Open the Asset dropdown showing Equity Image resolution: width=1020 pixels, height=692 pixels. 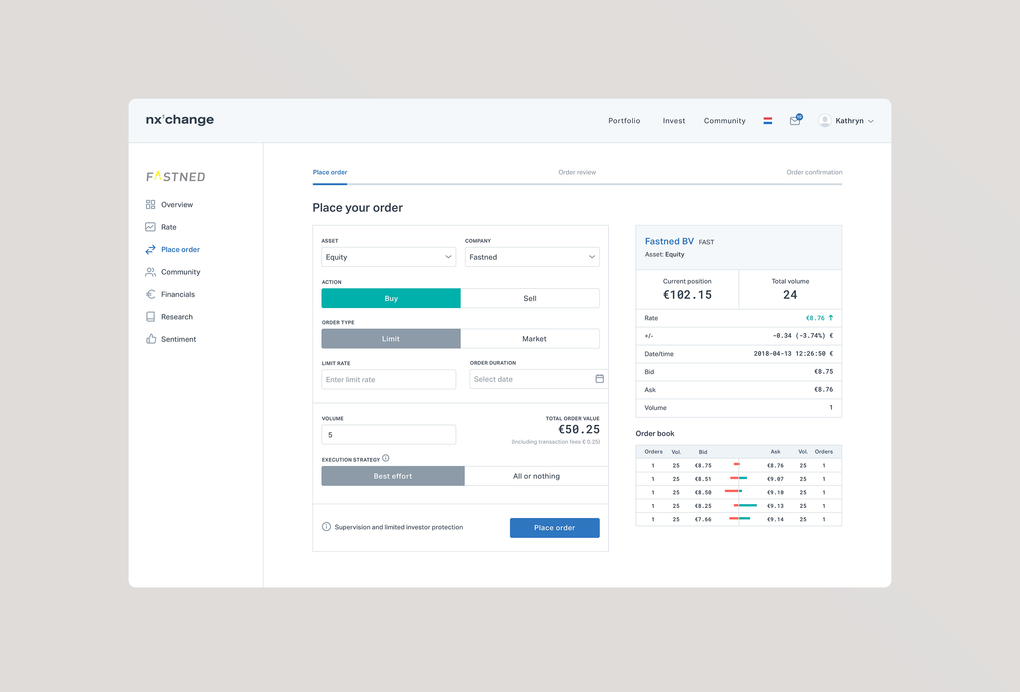(x=388, y=257)
